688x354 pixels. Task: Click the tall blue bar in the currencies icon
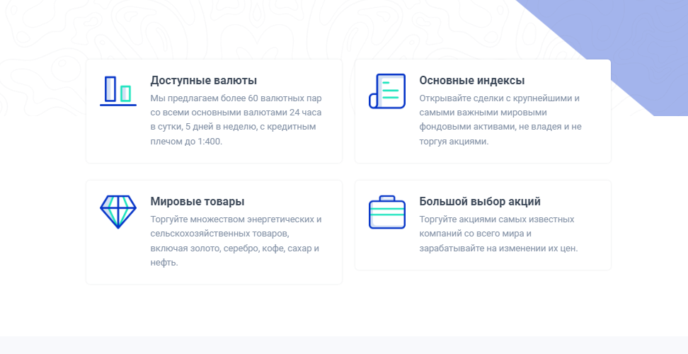[110, 88]
